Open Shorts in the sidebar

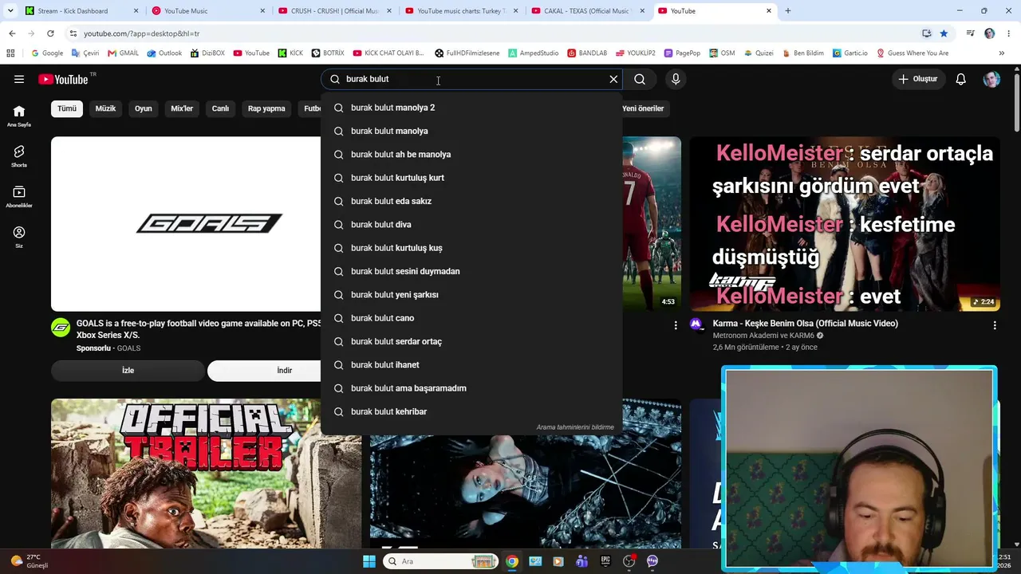[19, 156]
